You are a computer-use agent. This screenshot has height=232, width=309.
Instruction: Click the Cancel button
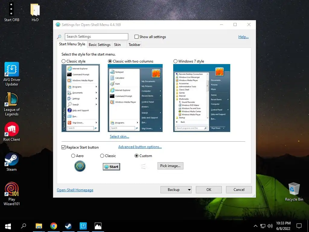click(x=239, y=190)
